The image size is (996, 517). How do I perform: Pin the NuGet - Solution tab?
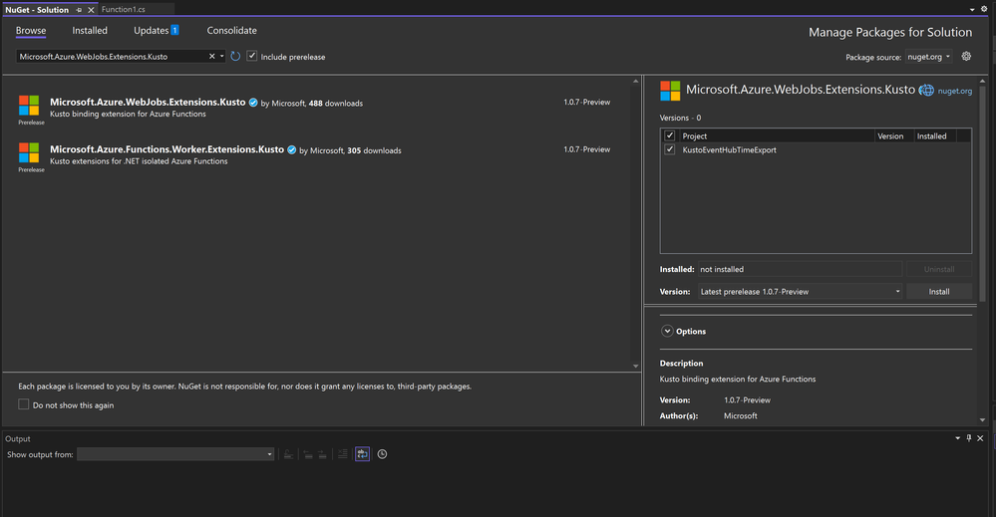coord(79,10)
